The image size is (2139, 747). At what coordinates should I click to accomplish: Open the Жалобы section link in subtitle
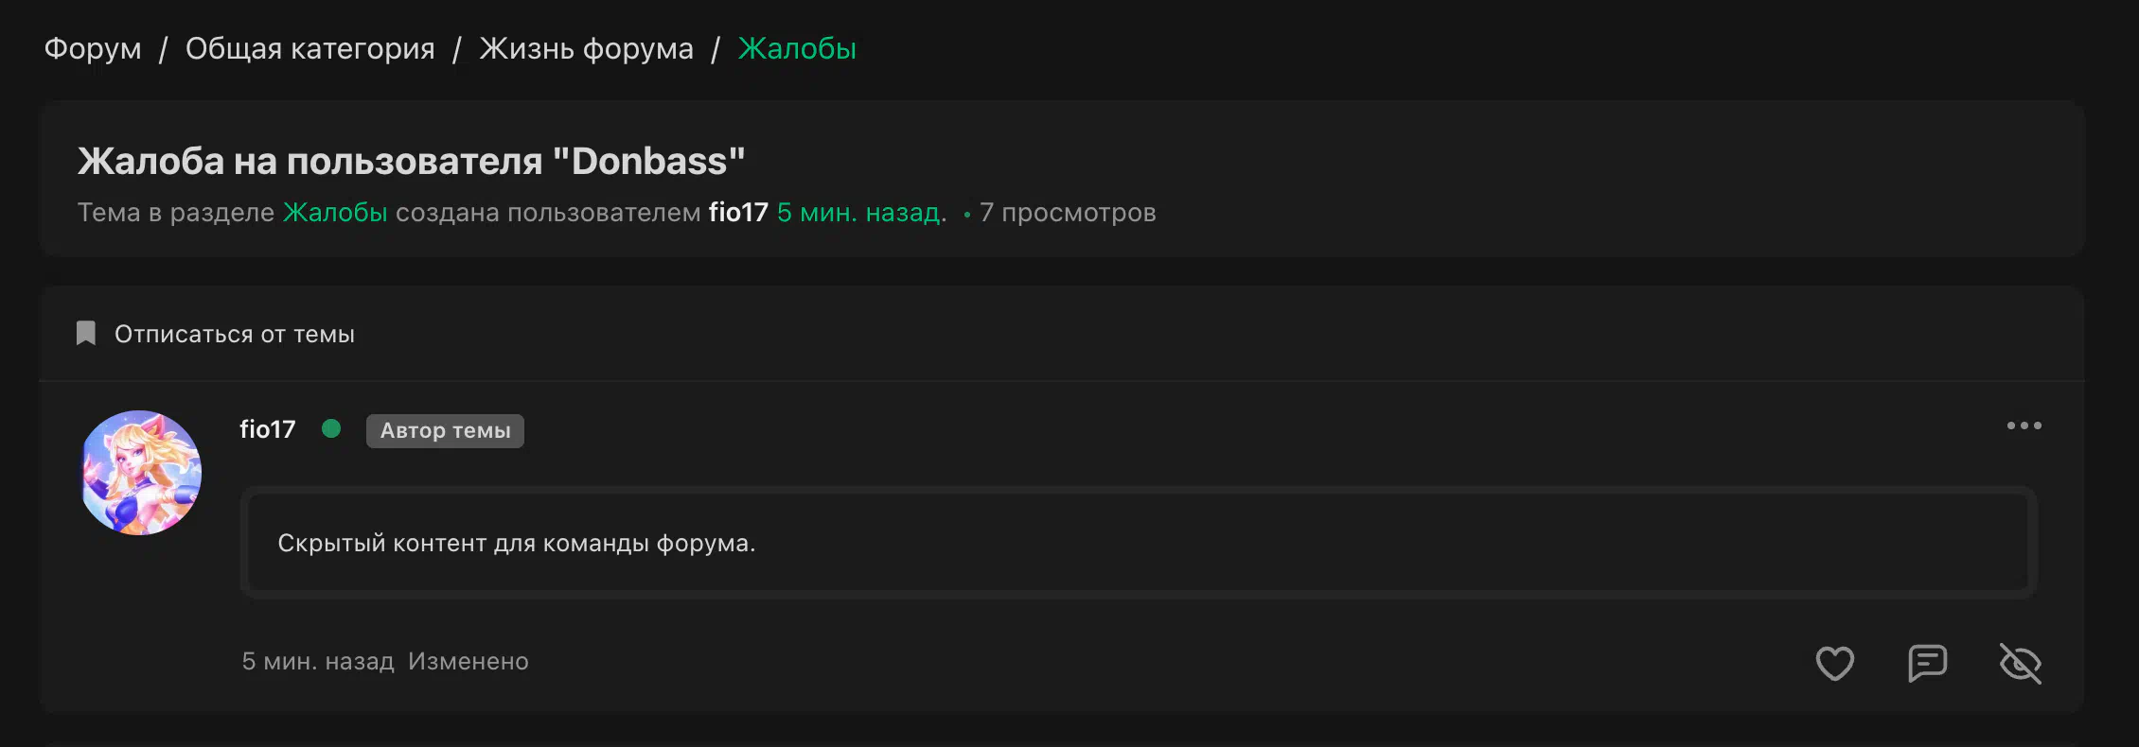coord(335,212)
